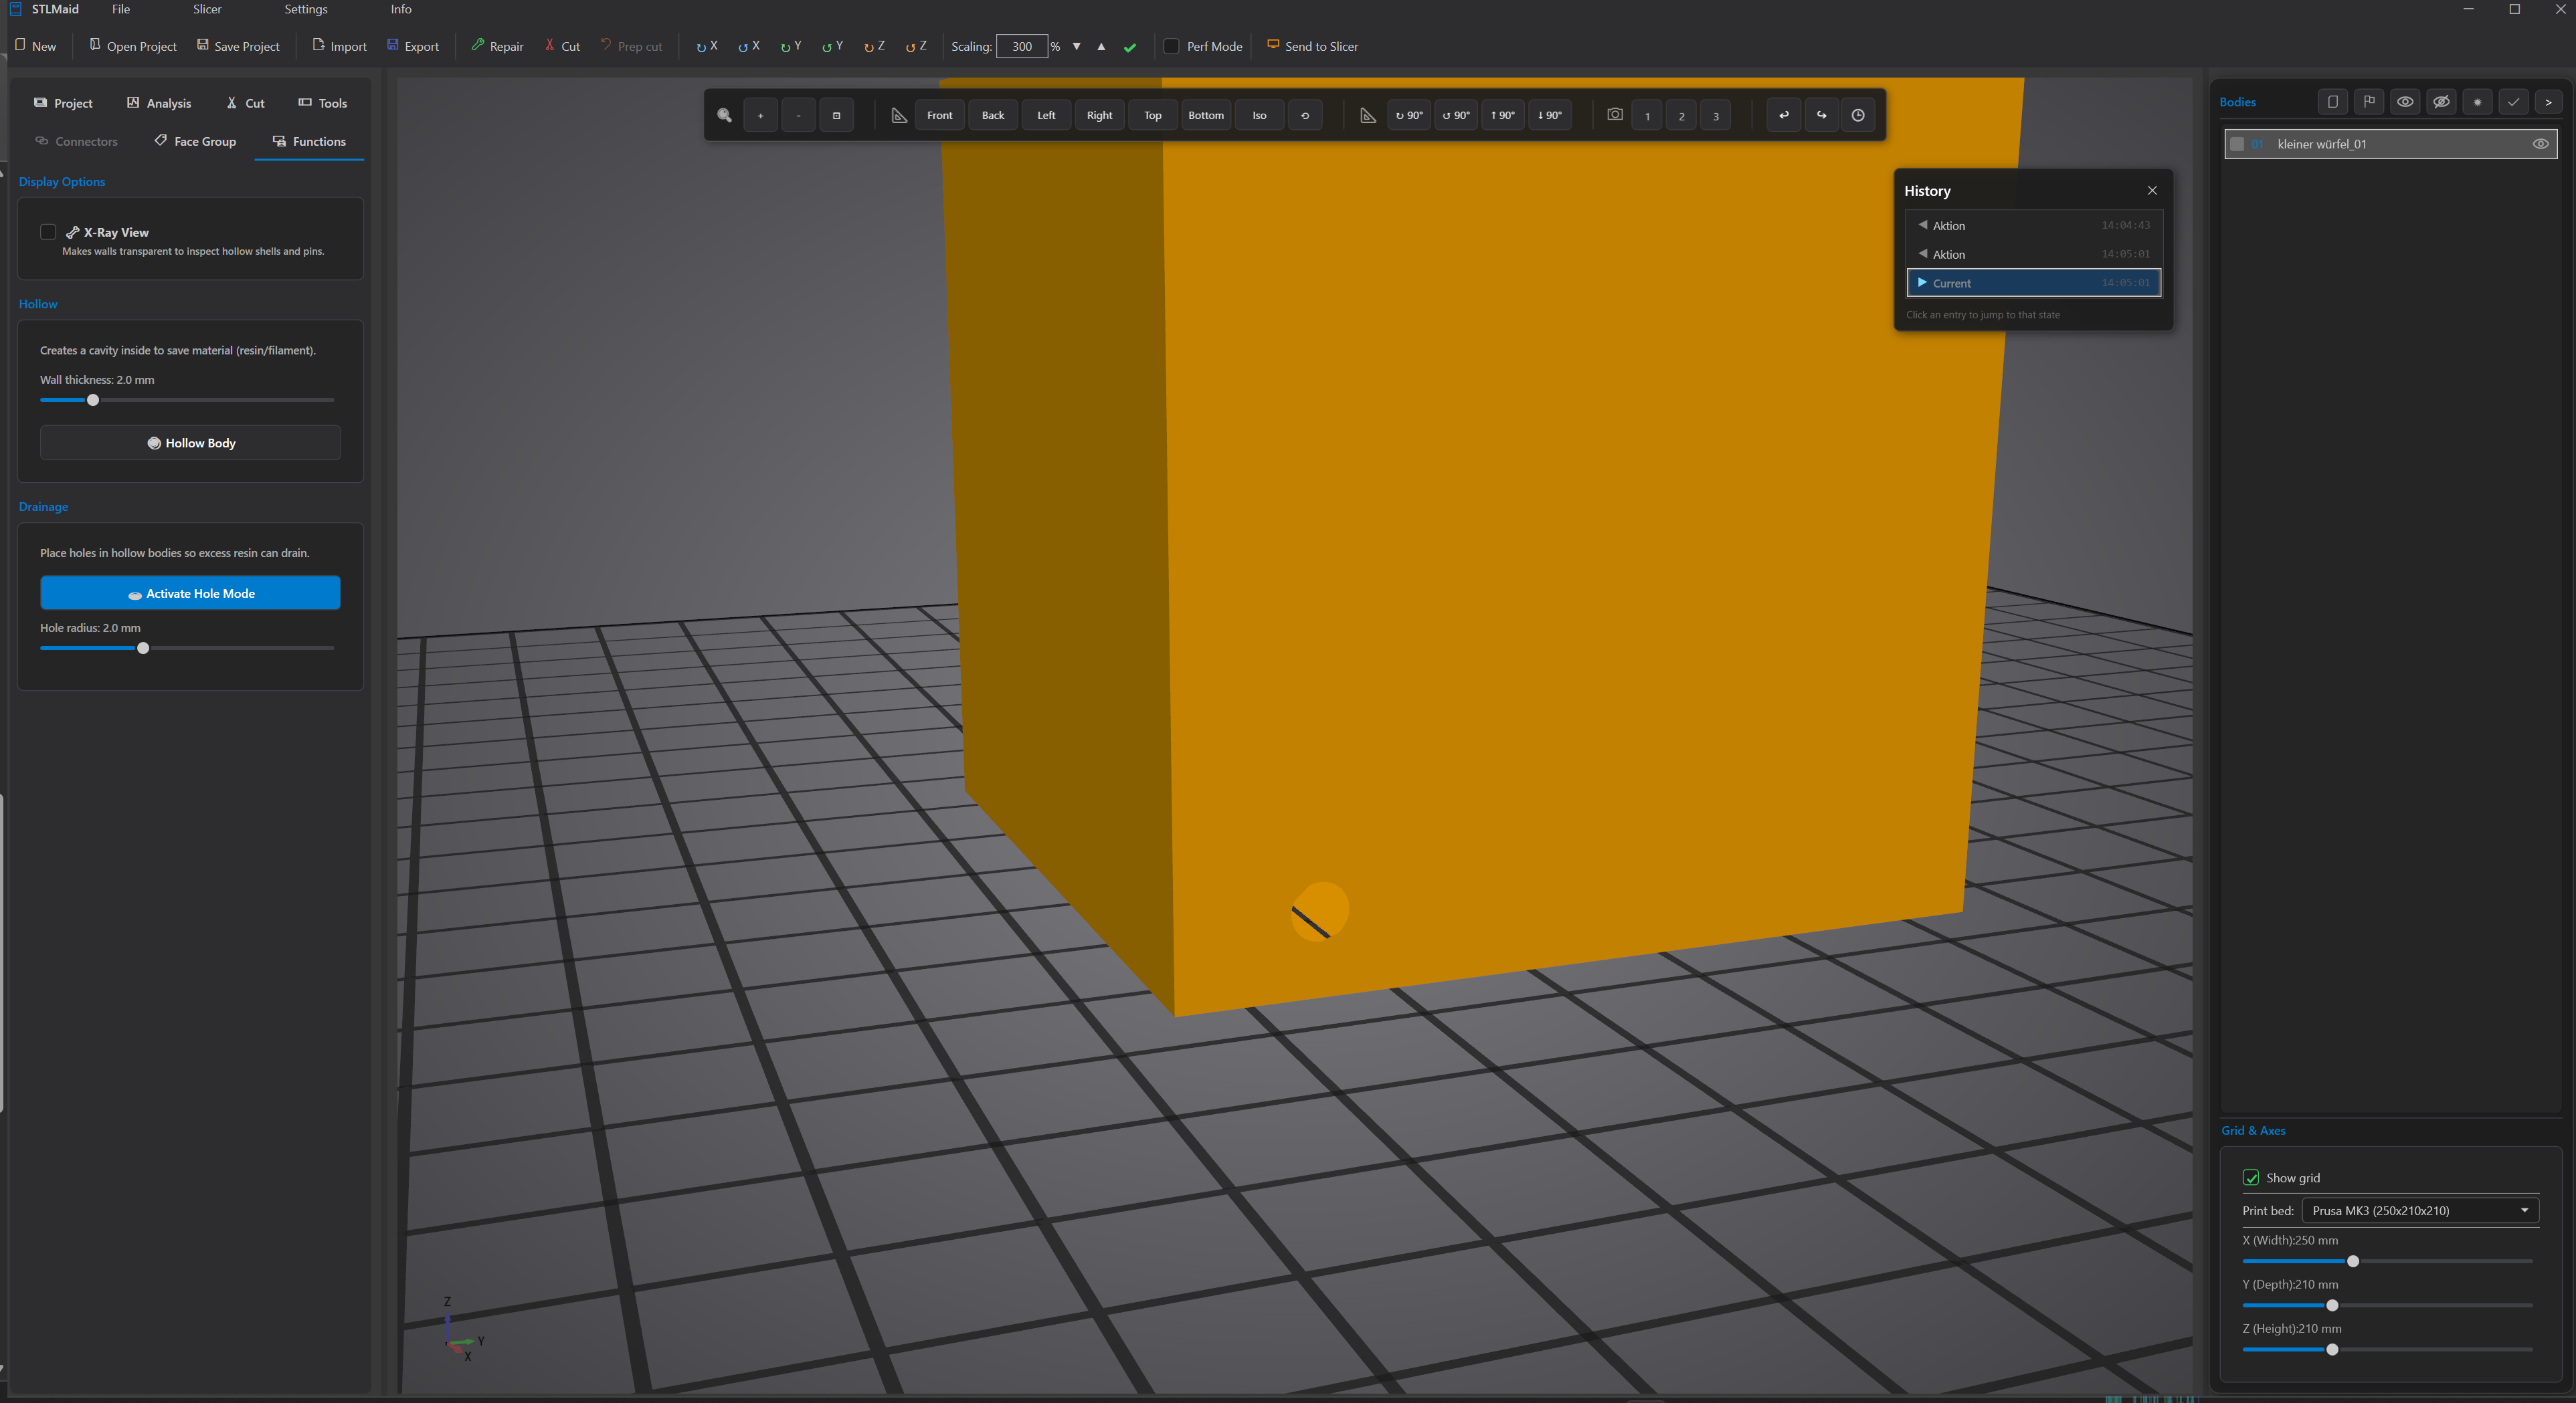Show all bodies with the eye icon
Image resolution: width=2576 pixels, height=1403 pixels.
(x=2405, y=102)
